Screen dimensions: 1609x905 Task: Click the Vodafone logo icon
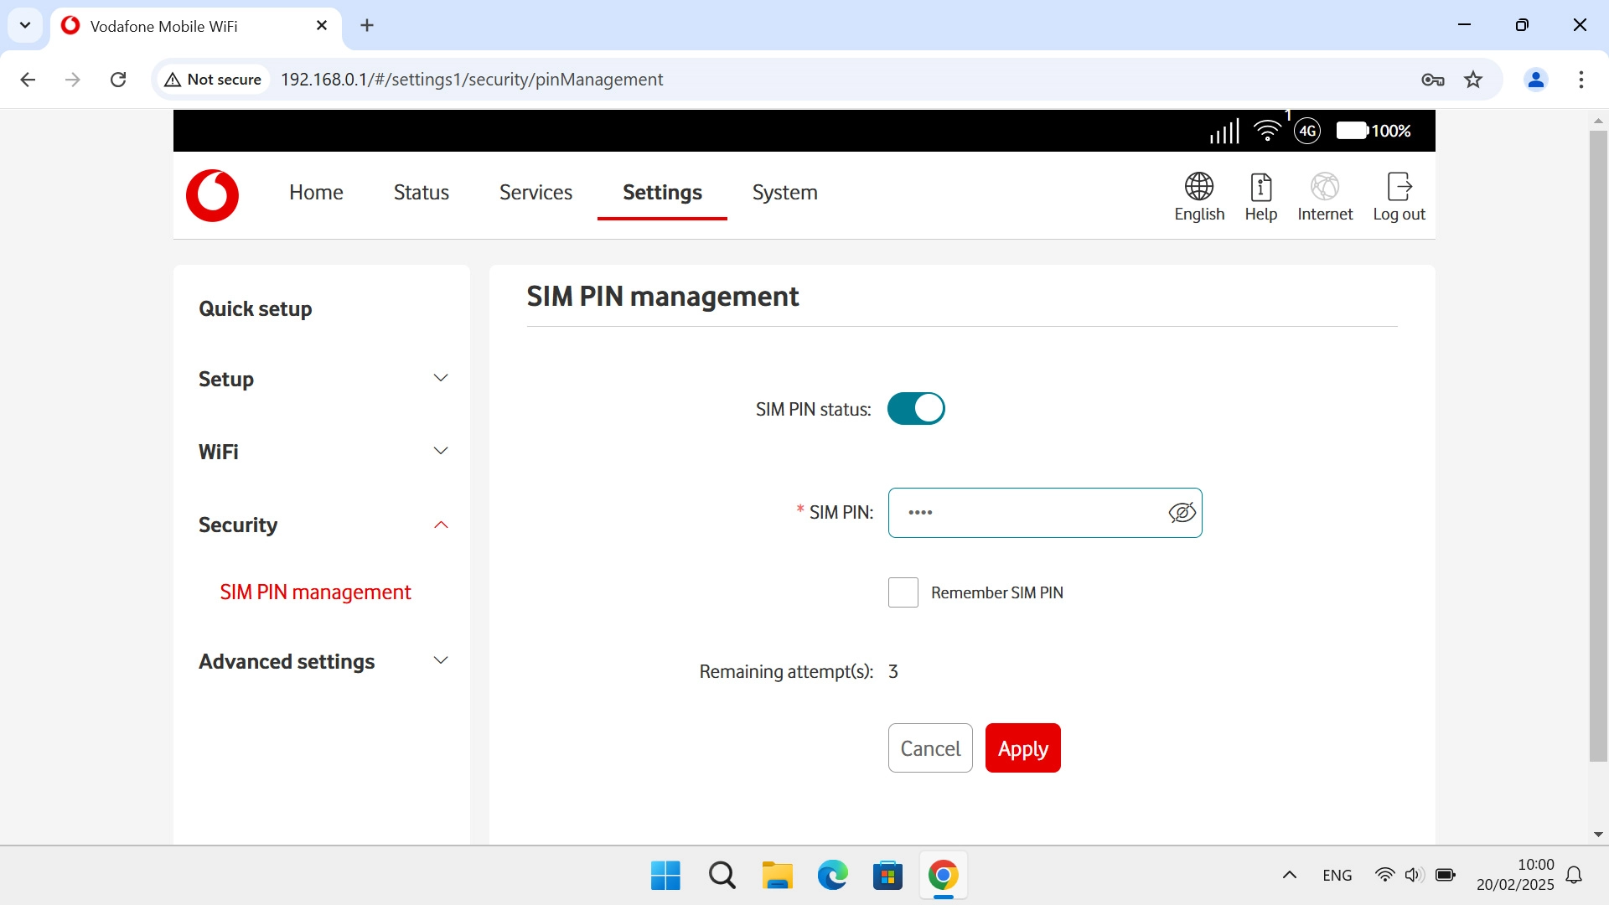point(212,195)
